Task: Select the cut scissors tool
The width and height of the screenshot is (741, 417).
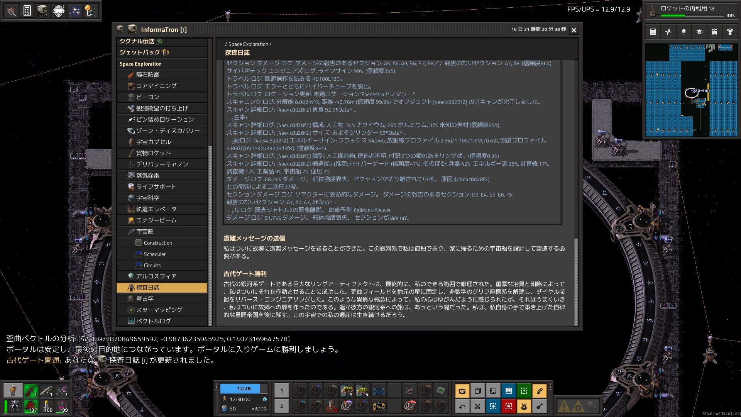Action: [x=478, y=406]
